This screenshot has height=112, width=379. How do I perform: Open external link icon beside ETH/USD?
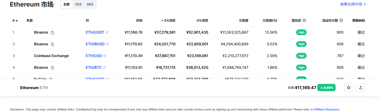pos(105,56)
